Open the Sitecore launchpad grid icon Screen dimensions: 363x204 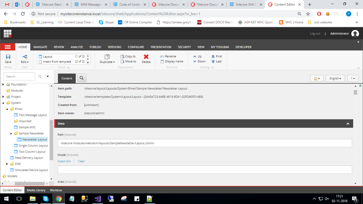pos(7,33)
